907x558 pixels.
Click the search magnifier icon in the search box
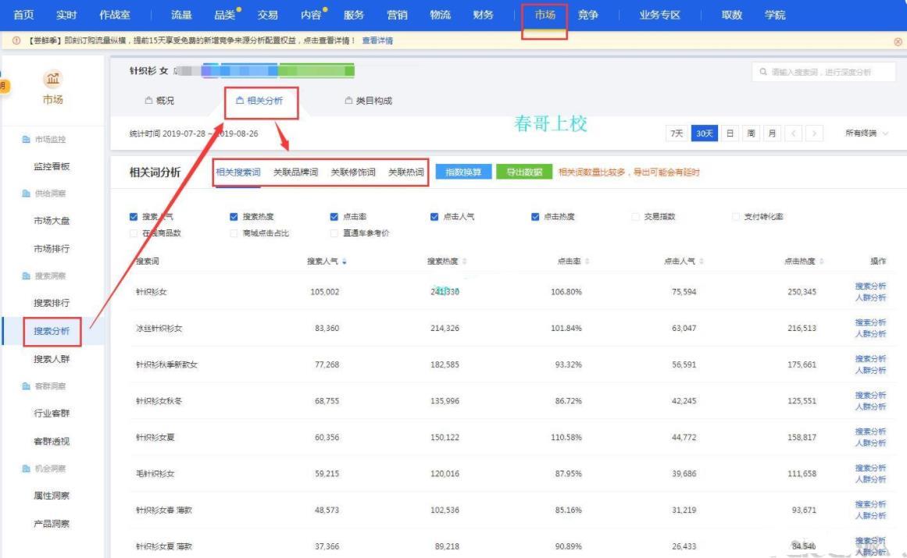point(762,72)
